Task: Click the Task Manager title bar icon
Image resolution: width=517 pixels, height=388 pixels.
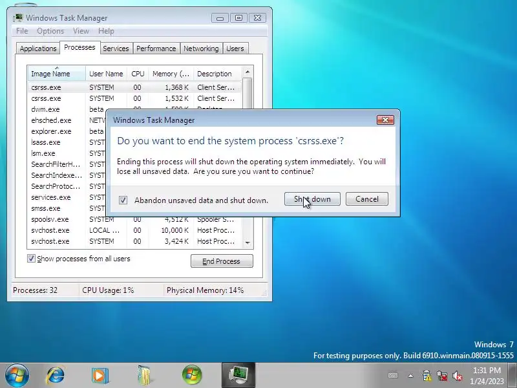Action: pyautogui.click(x=18, y=18)
